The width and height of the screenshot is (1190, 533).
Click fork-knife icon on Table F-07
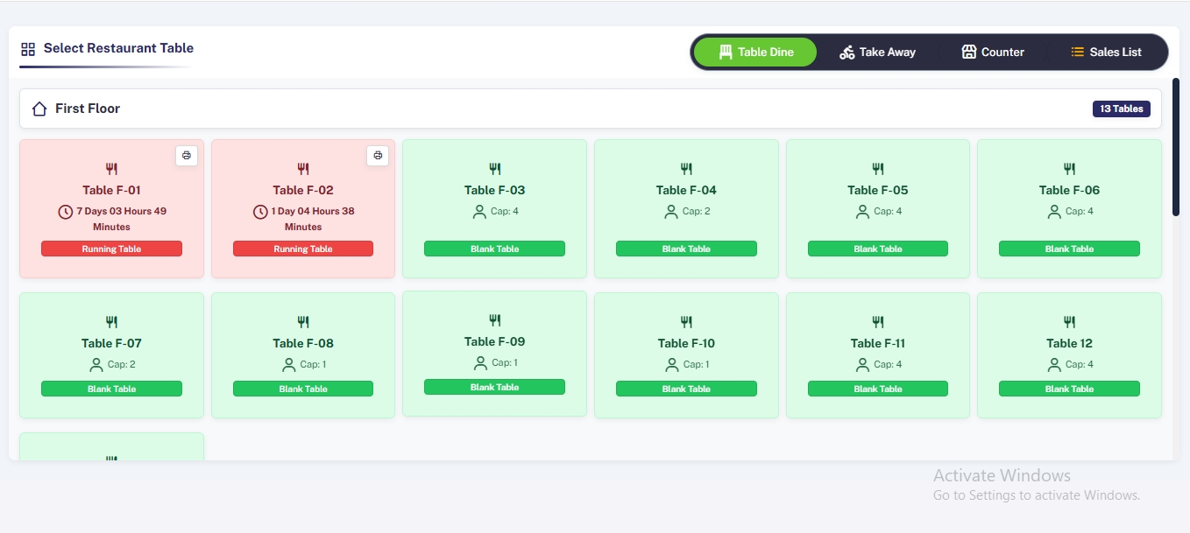click(x=111, y=322)
